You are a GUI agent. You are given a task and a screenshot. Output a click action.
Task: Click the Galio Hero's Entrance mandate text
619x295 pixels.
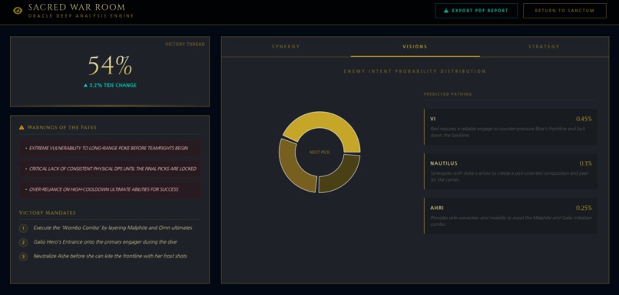105,242
